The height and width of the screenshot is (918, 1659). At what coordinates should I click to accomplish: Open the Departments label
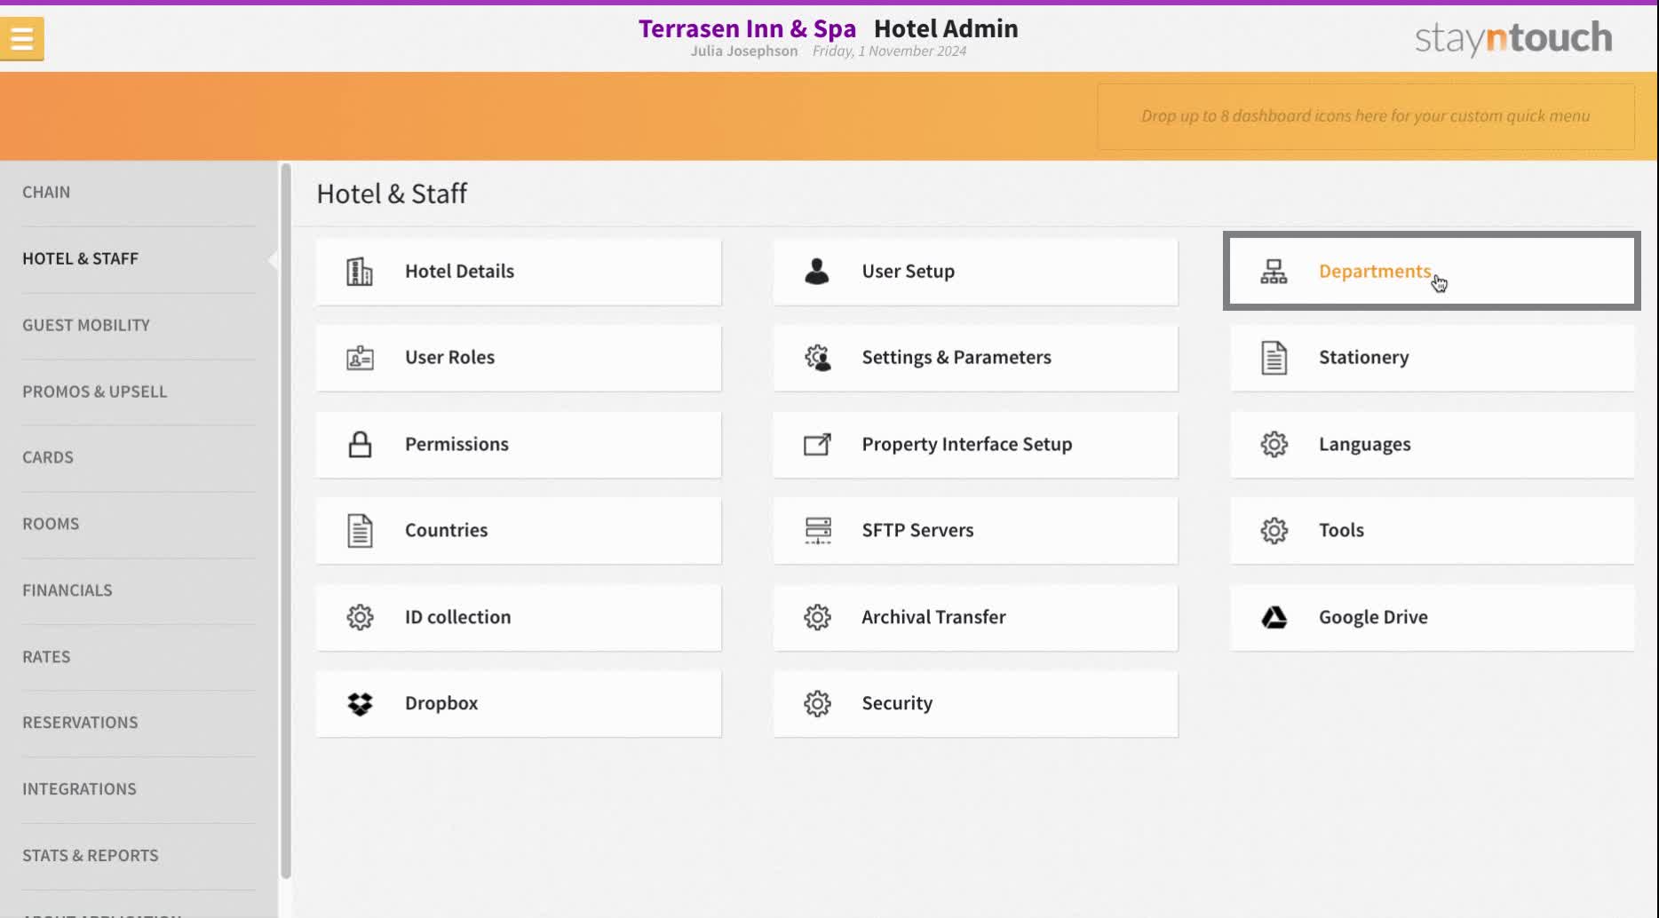point(1375,272)
